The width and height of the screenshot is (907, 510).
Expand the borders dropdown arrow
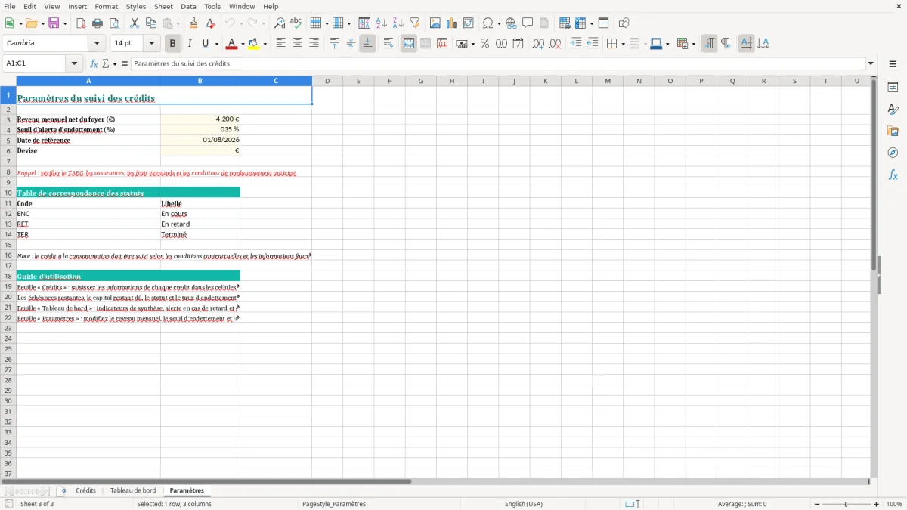(623, 44)
